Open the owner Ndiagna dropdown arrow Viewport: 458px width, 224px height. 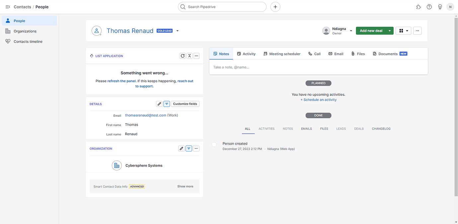point(351,31)
